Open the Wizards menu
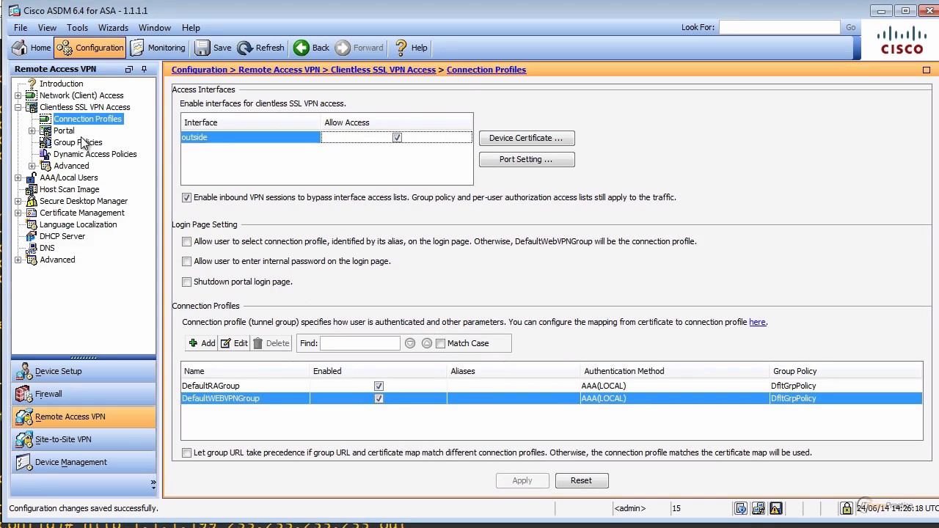This screenshot has width=939, height=528. [113, 28]
